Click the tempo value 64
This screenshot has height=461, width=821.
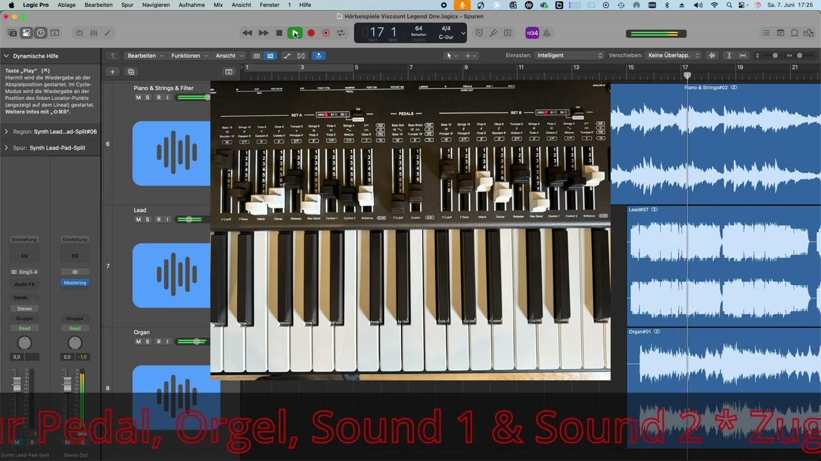coord(418,29)
